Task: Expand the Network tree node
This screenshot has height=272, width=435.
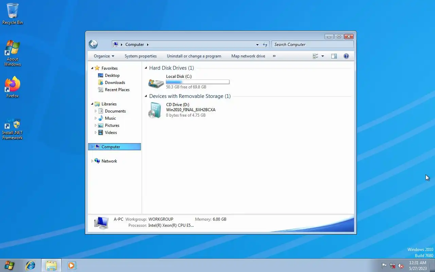Action: click(92, 161)
